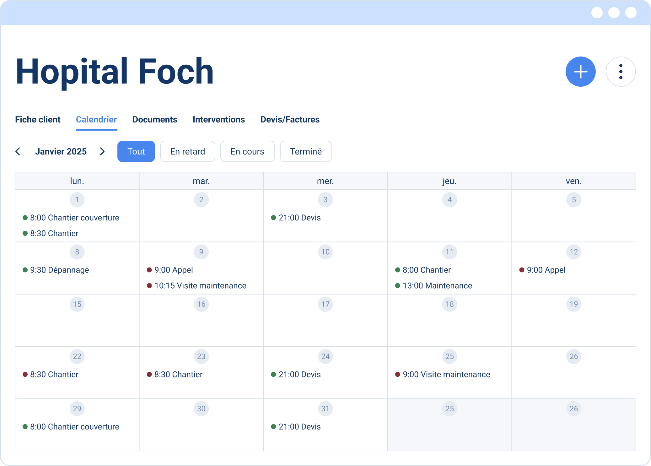
Task: Filter by En cours
Action: click(x=247, y=151)
